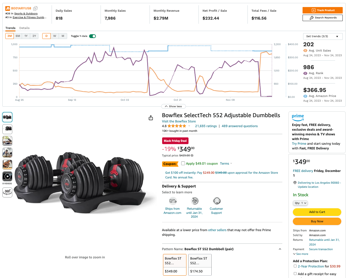Collapse chart with Show less
Viewport: 348px width, 278px height.
tap(173, 106)
